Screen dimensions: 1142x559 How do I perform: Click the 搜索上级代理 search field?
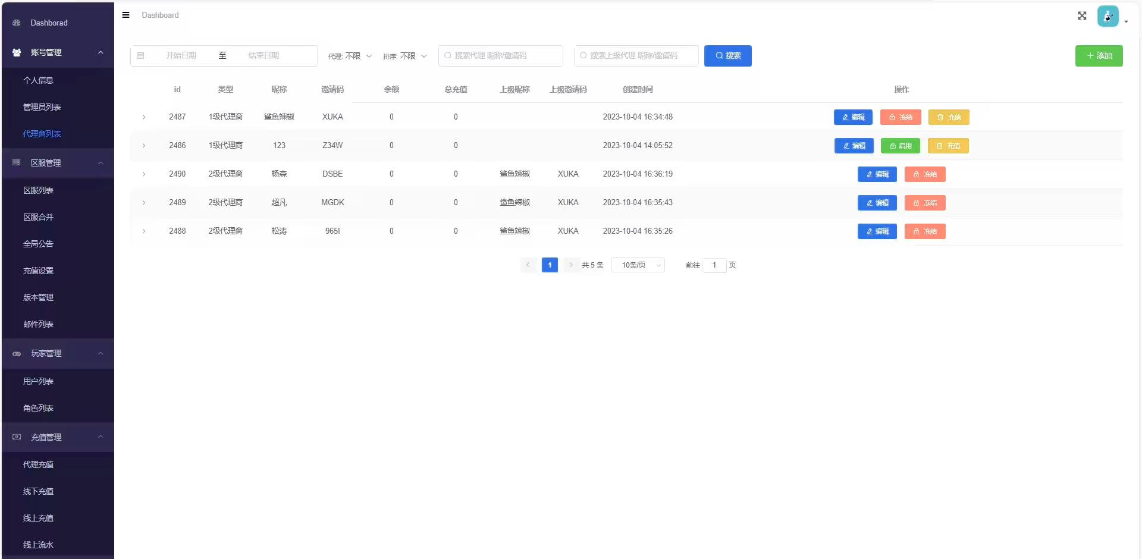[x=636, y=56]
